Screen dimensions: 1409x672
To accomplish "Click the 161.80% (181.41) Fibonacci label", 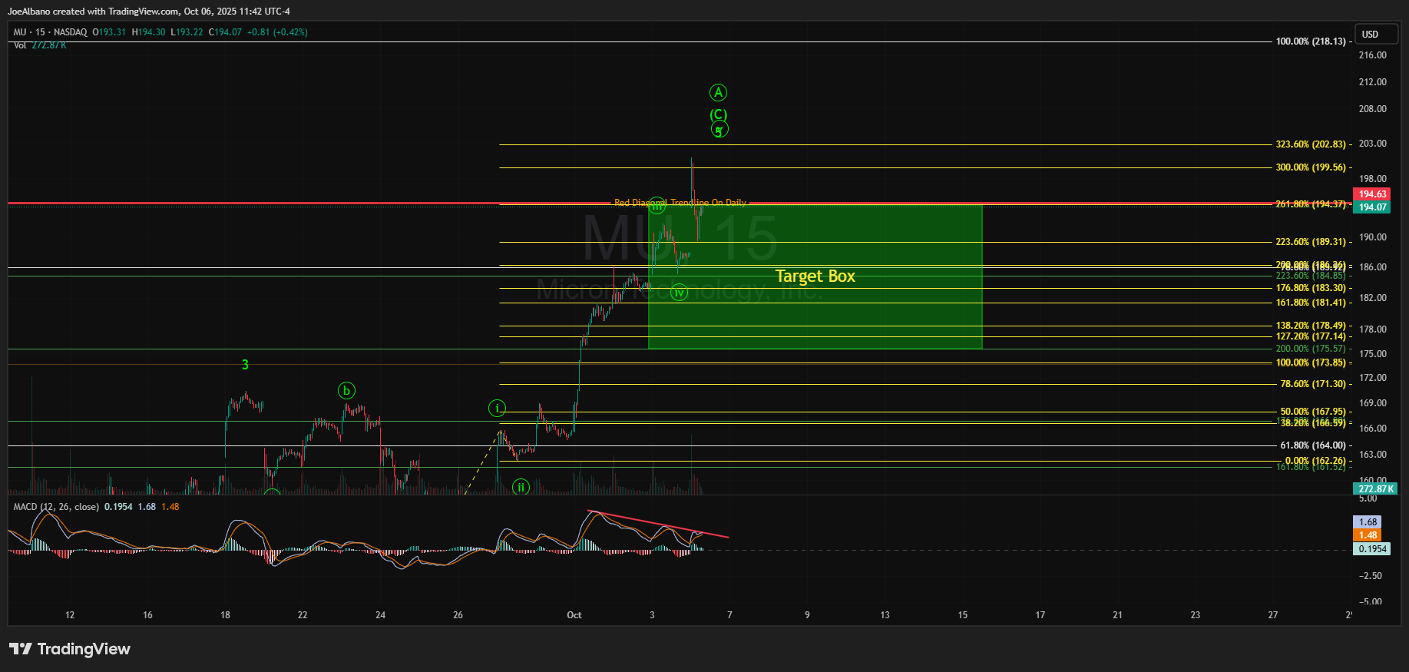I will [1311, 303].
